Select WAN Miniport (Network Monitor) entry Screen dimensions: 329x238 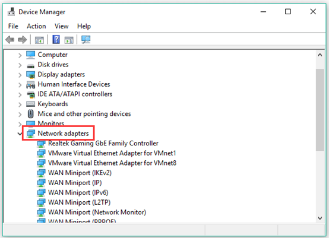[97, 212]
